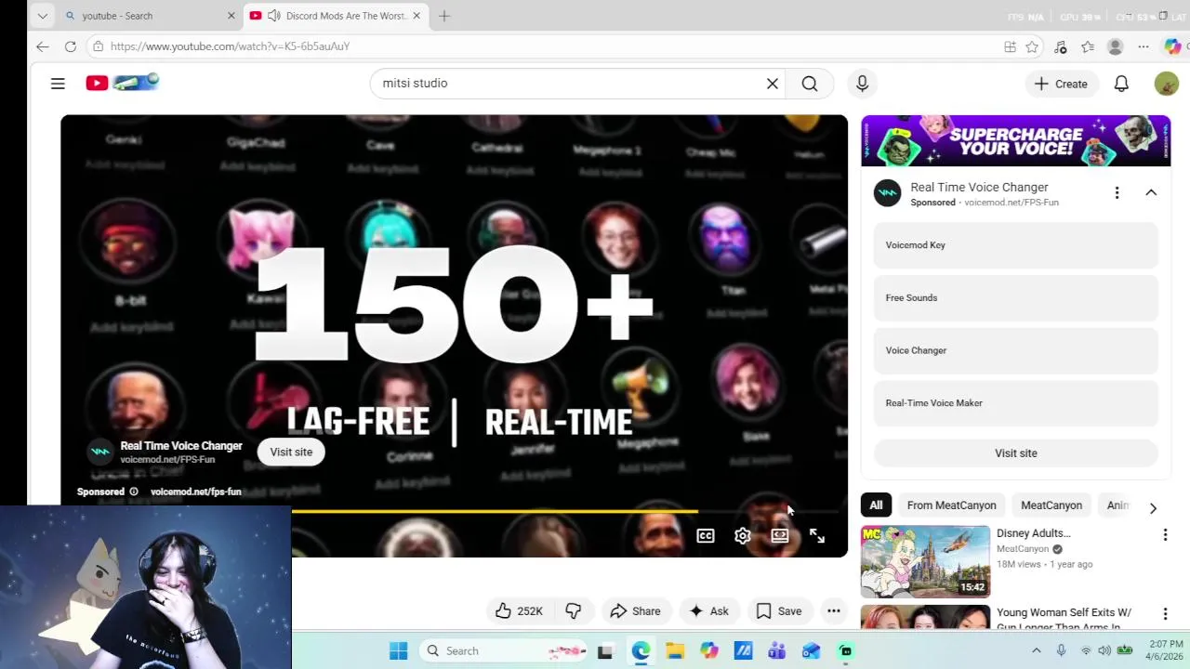Open YouTube notifications bell
Image resolution: width=1190 pixels, height=669 pixels.
pos(1121,84)
